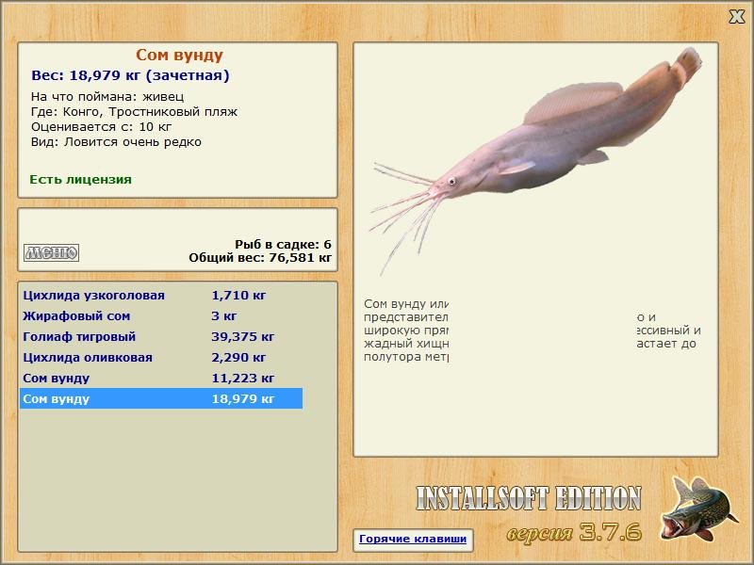Select the Голиаф тигровый row
The width and height of the screenshot is (754, 565).
coord(161,337)
